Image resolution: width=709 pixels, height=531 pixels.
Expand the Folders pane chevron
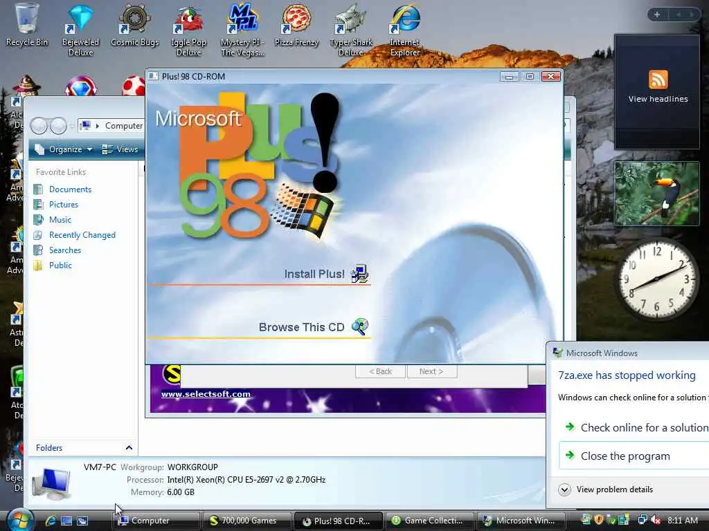click(129, 448)
